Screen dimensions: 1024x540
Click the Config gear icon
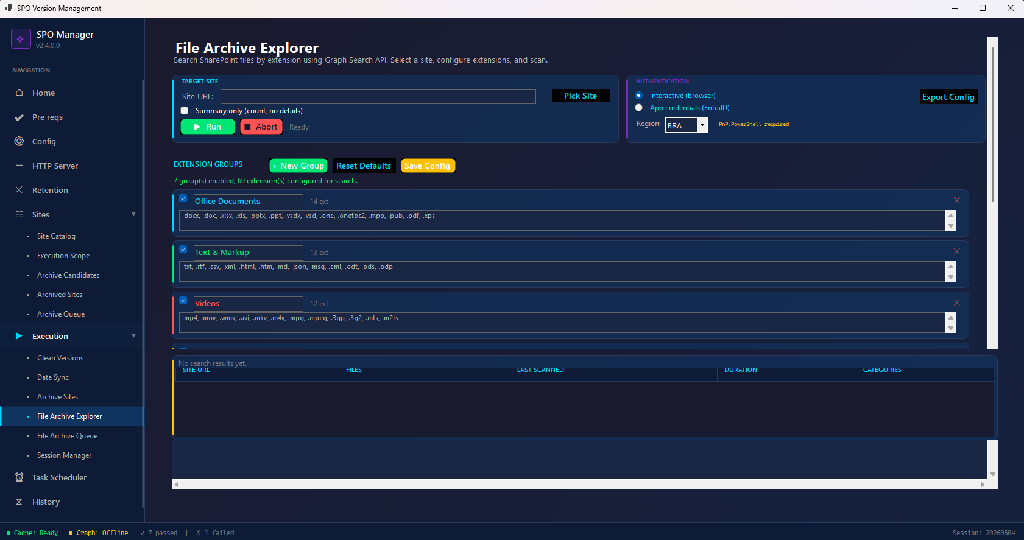click(x=19, y=141)
